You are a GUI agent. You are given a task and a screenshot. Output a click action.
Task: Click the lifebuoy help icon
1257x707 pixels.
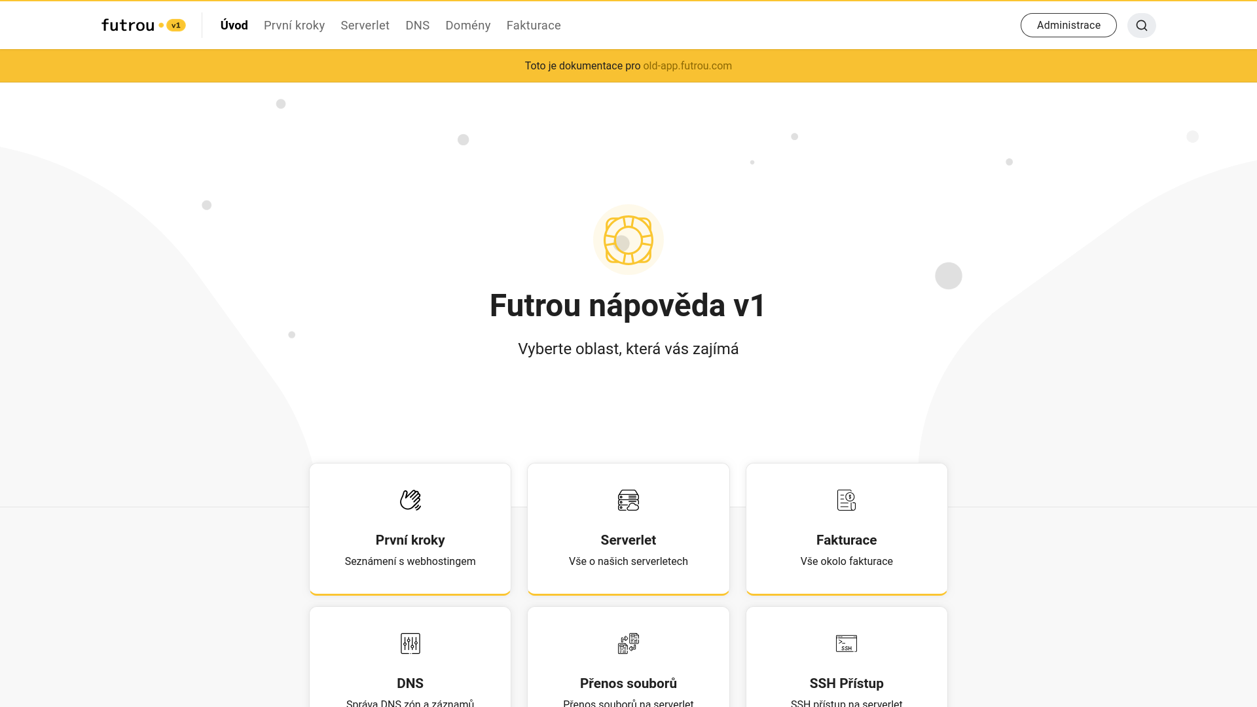pyautogui.click(x=628, y=240)
